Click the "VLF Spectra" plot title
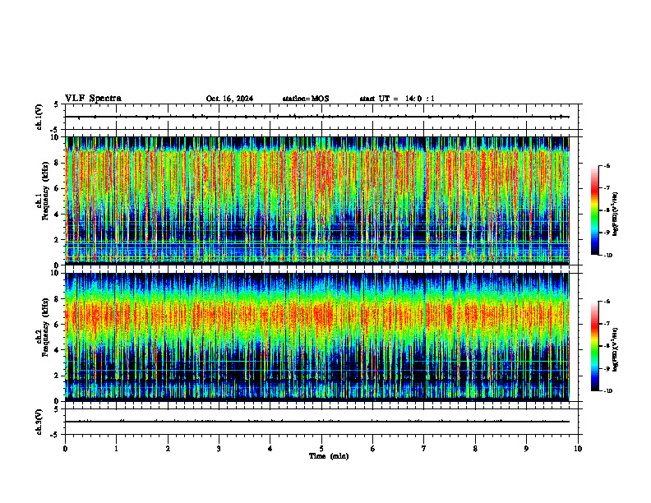Screen dimensions: 651x503 pos(93,99)
